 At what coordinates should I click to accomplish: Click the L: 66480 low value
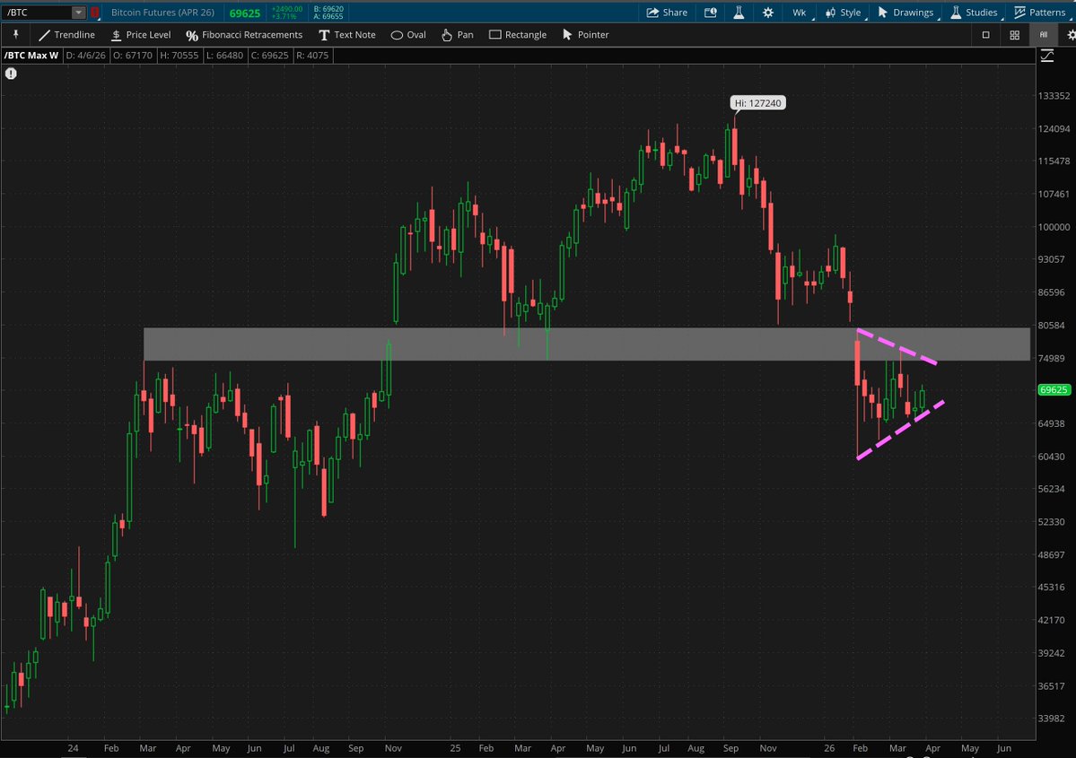pyautogui.click(x=223, y=56)
